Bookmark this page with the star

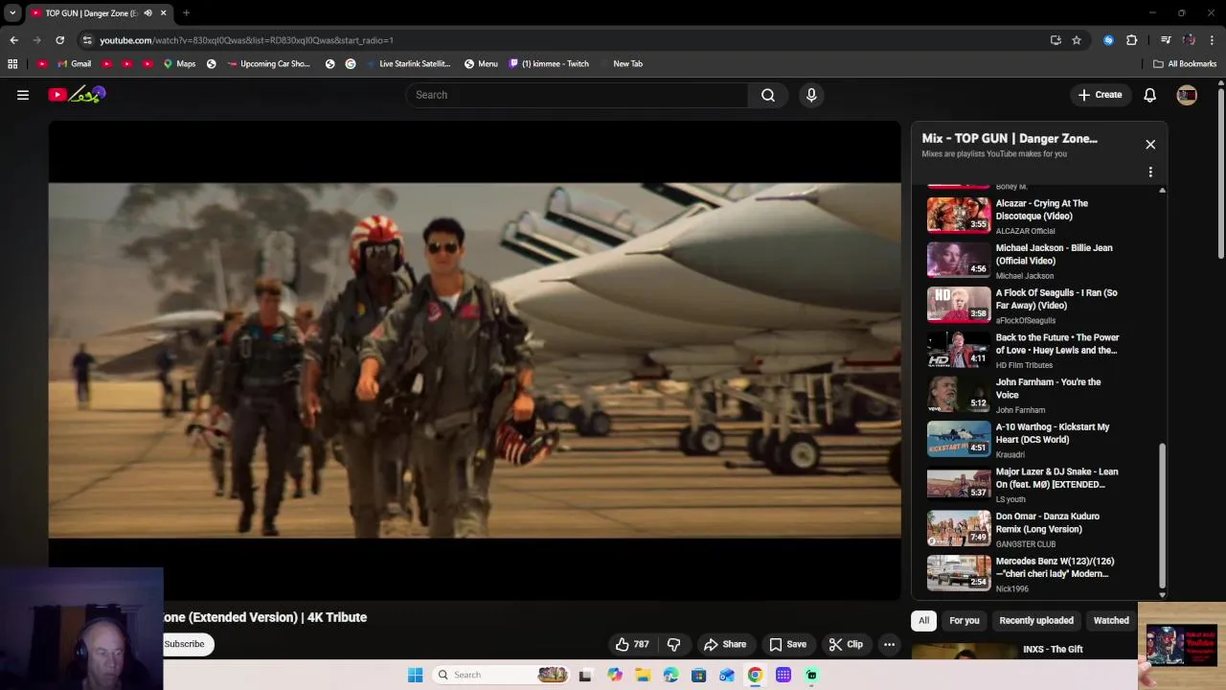[x=1077, y=40]
